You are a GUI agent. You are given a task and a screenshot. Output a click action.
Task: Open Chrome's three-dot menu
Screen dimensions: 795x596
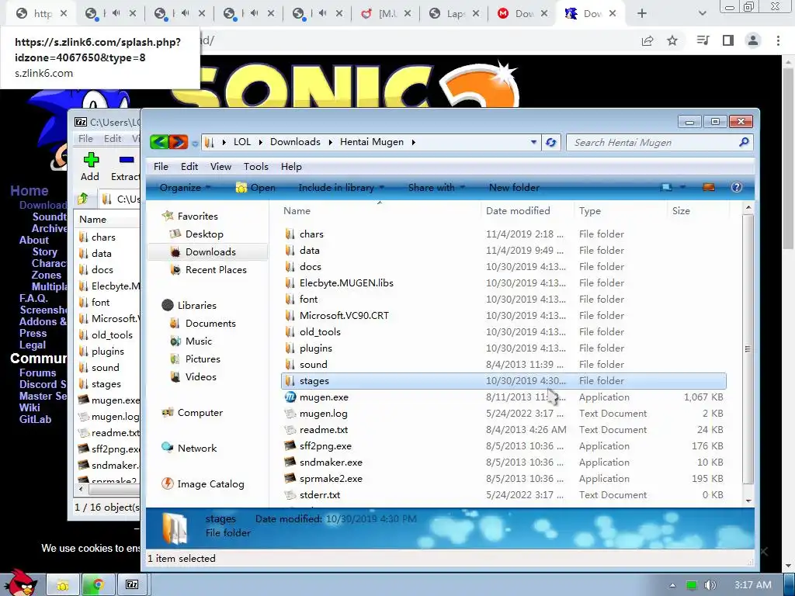778,40
